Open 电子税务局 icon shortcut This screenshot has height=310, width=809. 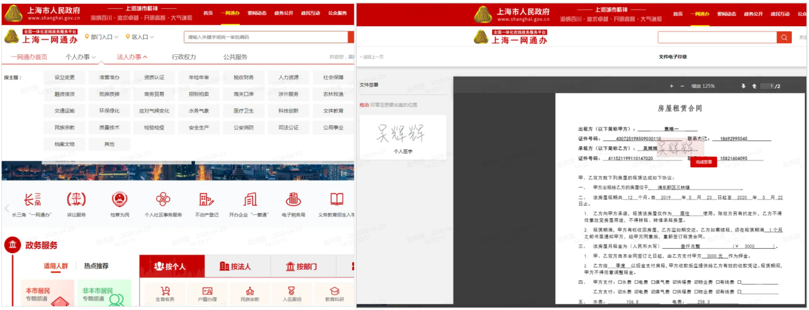293,200
